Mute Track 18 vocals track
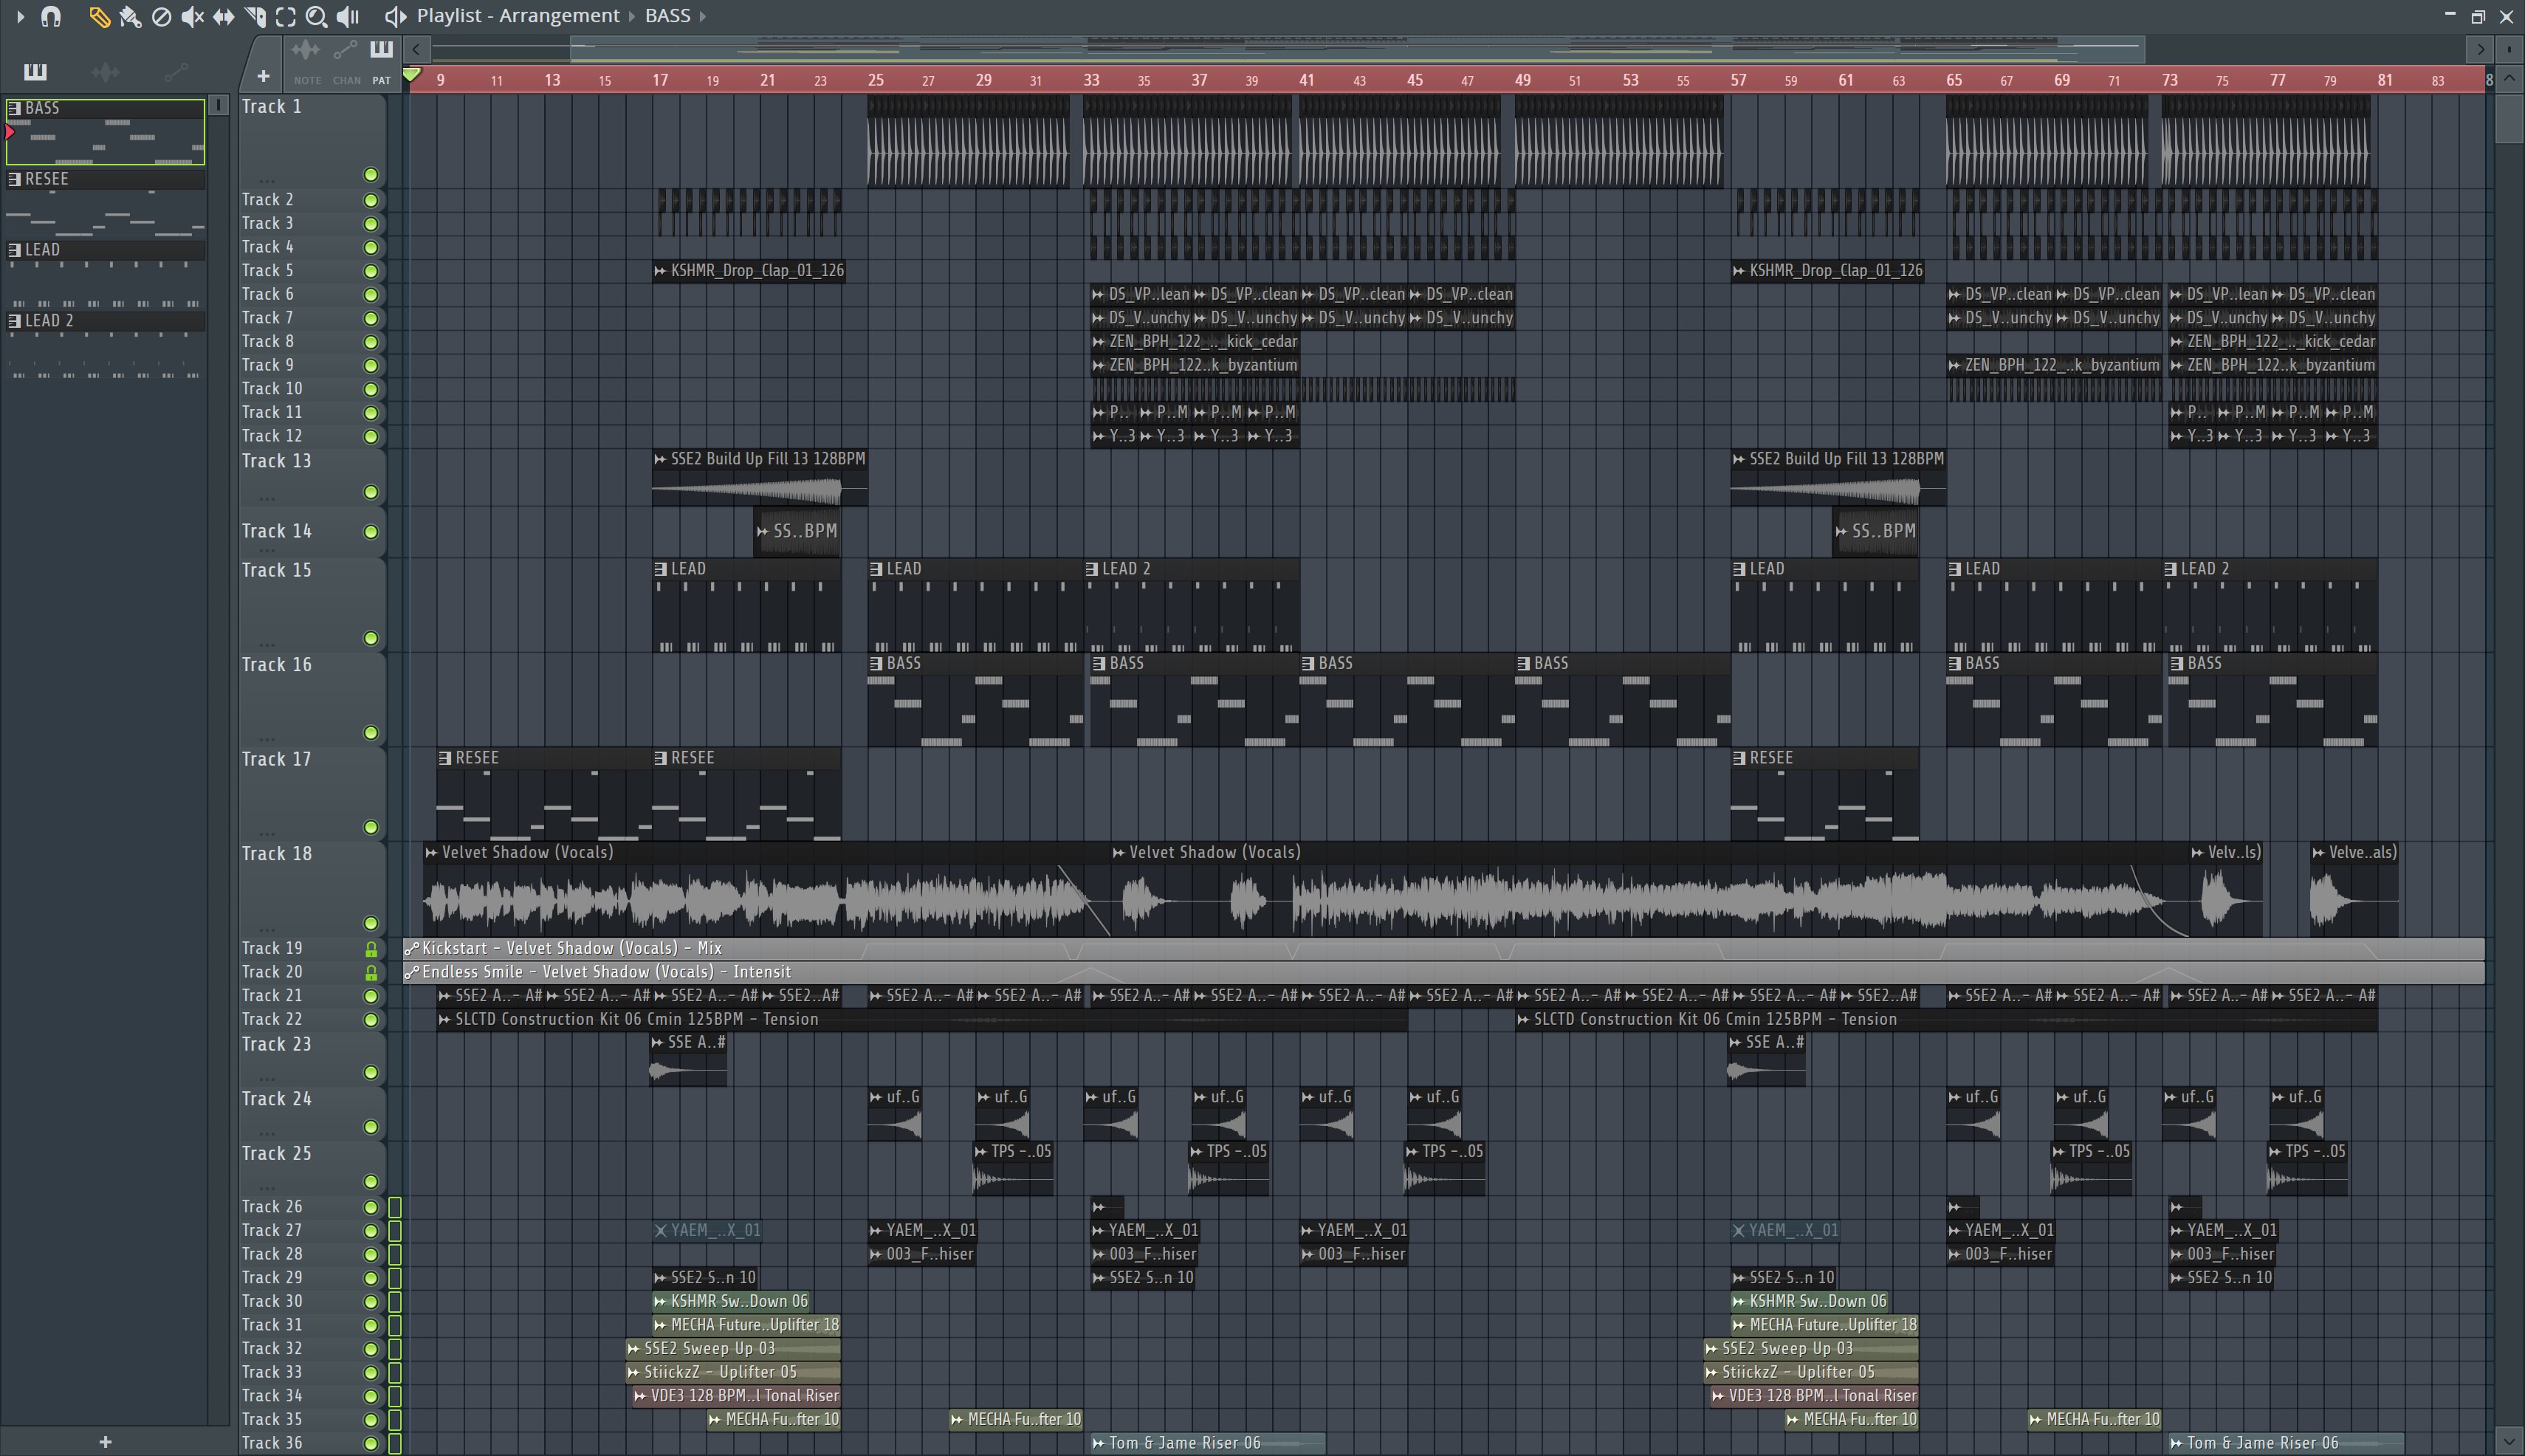 click(x=370, y=923)
